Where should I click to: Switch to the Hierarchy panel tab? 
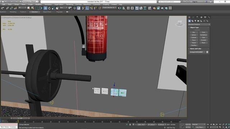pos(197,17)
